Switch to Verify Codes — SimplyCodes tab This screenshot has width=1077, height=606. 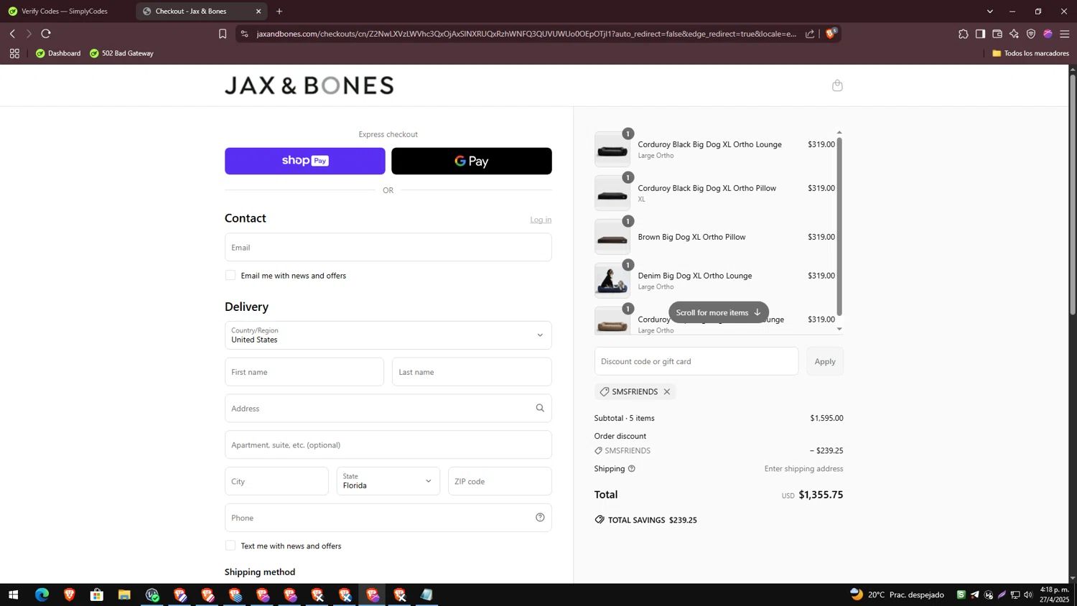coord(65,11)
